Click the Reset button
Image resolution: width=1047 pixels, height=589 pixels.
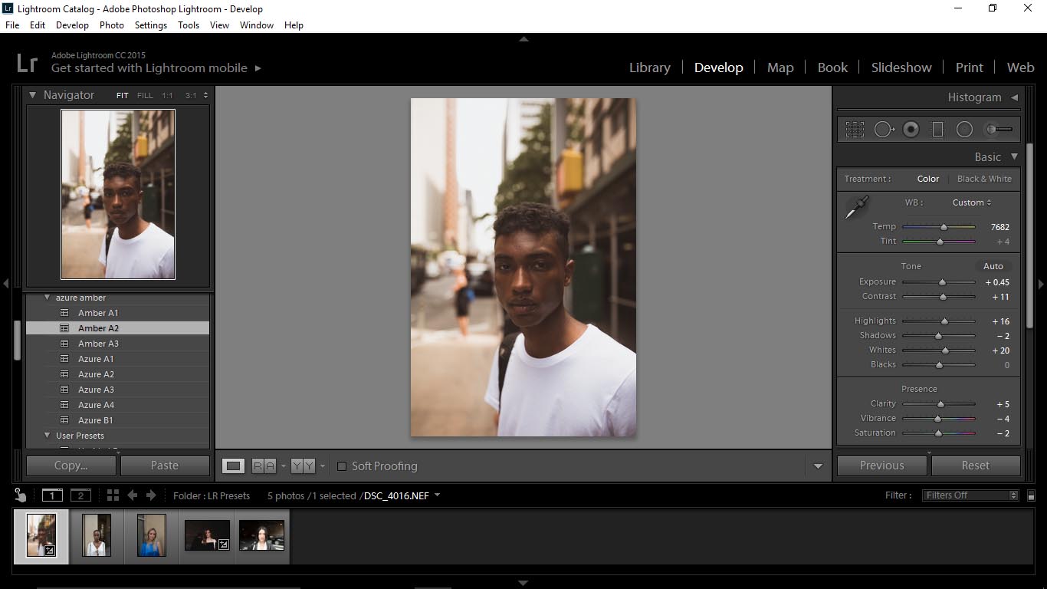click(x=976, y=466)
